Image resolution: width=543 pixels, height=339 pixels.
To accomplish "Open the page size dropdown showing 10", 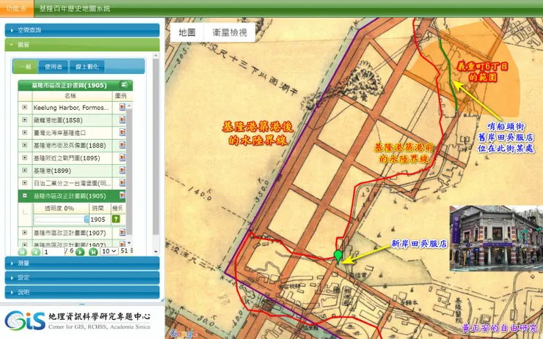I will point(109,251).
